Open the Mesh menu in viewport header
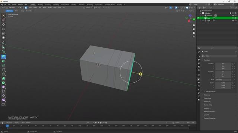238x133 pixels. coord(44,7)
